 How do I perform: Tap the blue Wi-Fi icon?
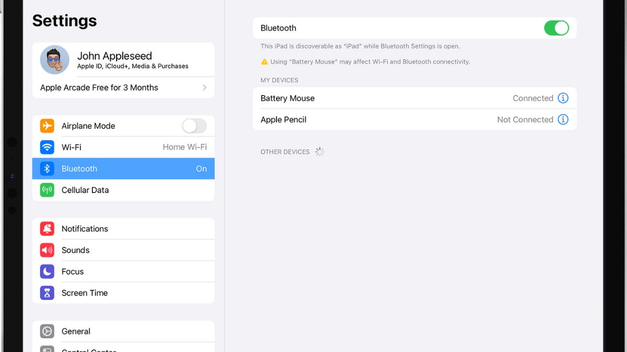[x=47, y=147]
